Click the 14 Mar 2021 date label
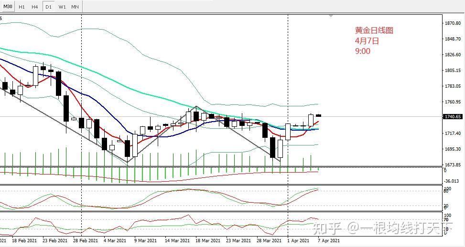465x247 pixels. pyautogui.click(x=177, y=240)
